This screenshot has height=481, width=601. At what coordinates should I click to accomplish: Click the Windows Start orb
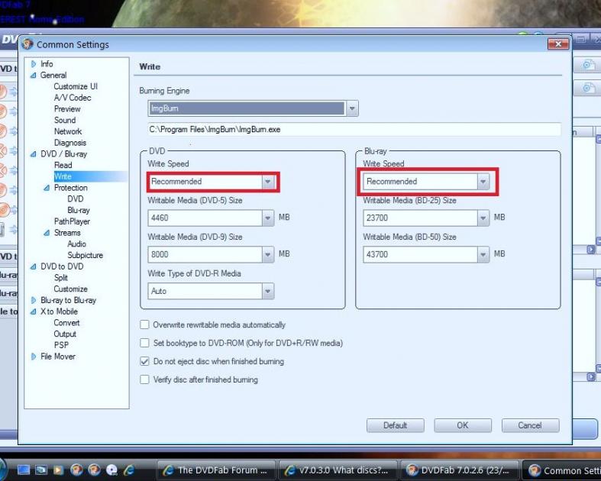coord(2,470)
